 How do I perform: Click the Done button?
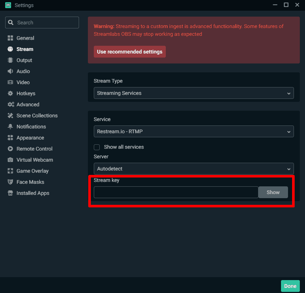click(x=290, y=286)
